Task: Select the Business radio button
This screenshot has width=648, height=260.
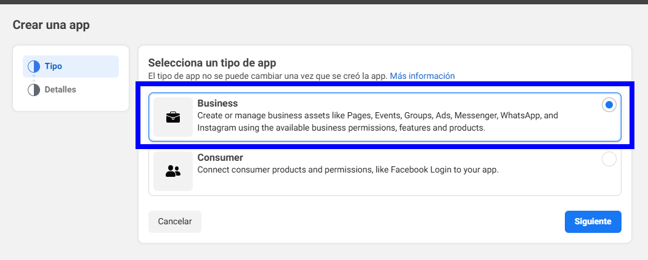Action: click(x=609, y=105)
